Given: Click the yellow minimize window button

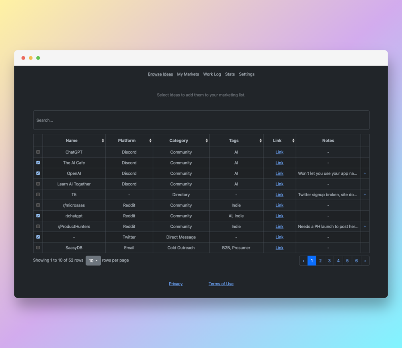Looking at the screenshot, I should coord(31,58).
